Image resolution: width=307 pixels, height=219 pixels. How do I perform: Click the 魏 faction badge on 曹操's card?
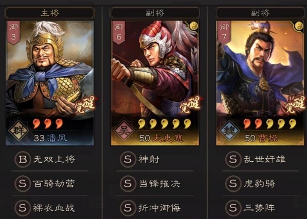coord(229,130)
